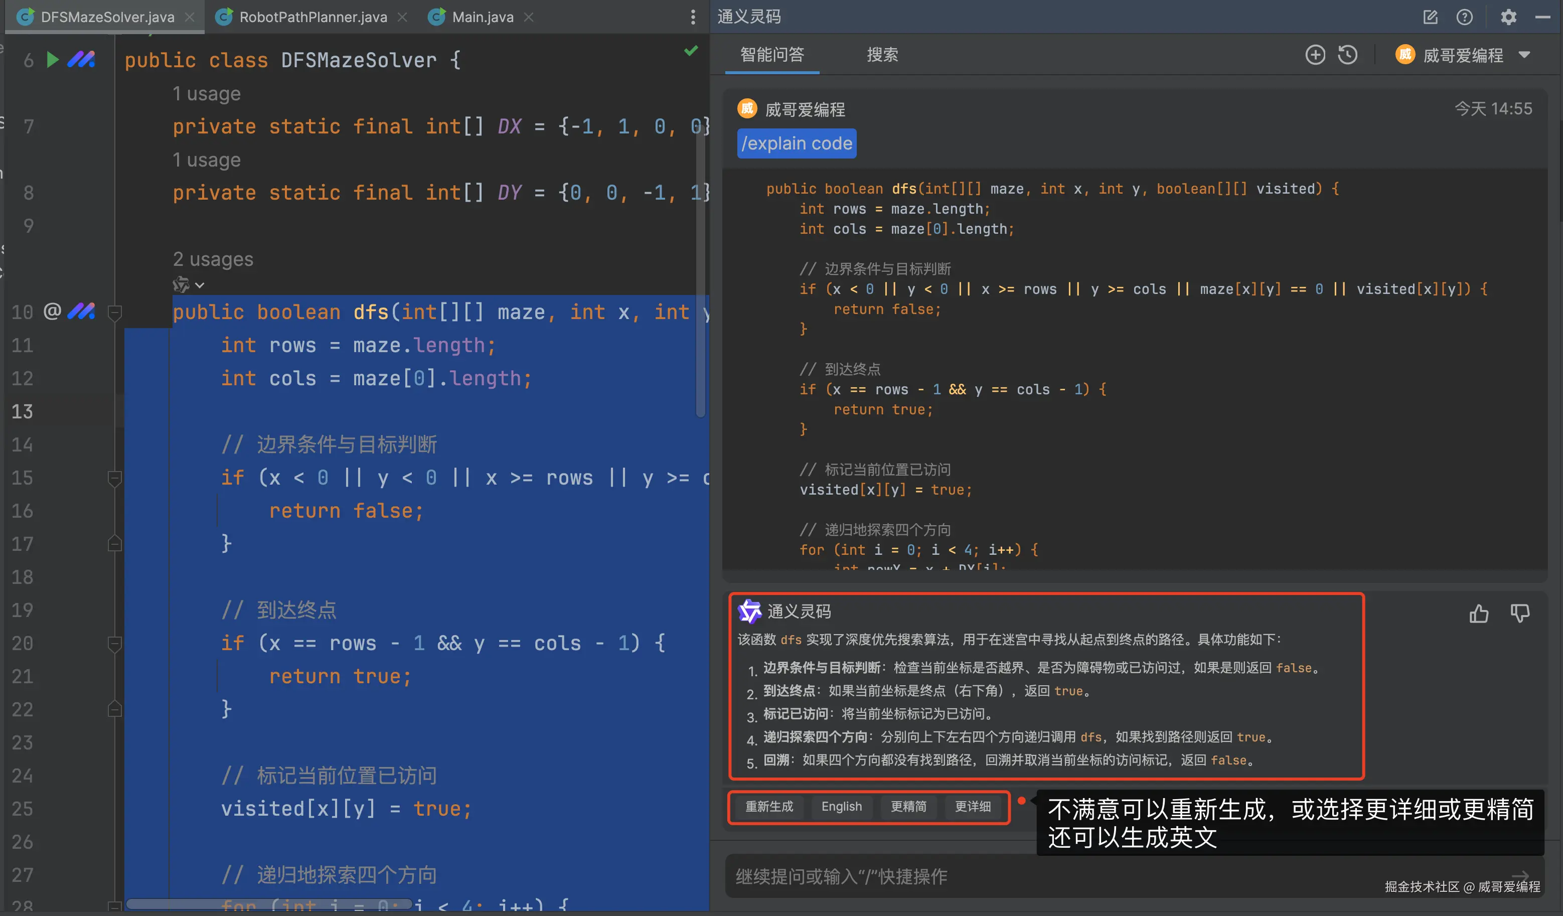Click the English button
Image resolution: width=1563 pixels, height=916 pixels.
pyautogui.click(x=841, y=806)
